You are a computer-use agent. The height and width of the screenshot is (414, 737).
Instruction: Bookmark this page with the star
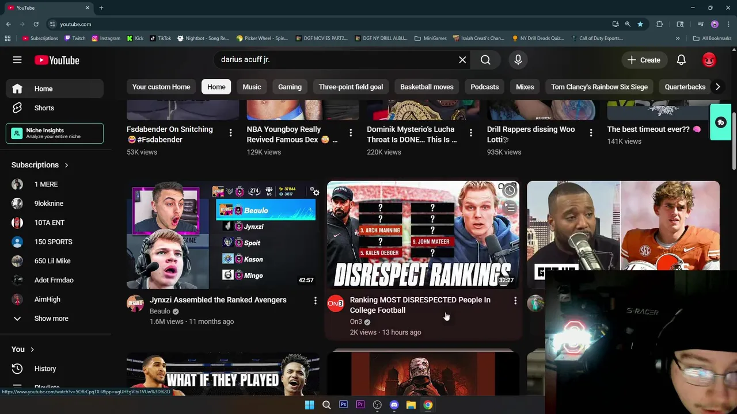pyautogui.click(x=640, y=24)
